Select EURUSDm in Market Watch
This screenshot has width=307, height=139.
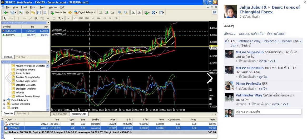[x=25, y=31]
